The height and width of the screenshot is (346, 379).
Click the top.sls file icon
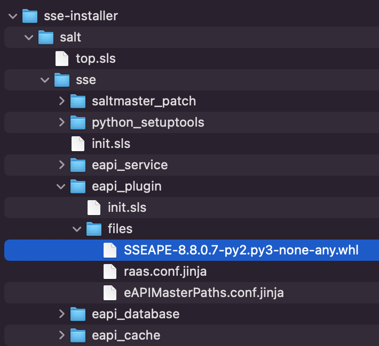[x=62, y=59]
